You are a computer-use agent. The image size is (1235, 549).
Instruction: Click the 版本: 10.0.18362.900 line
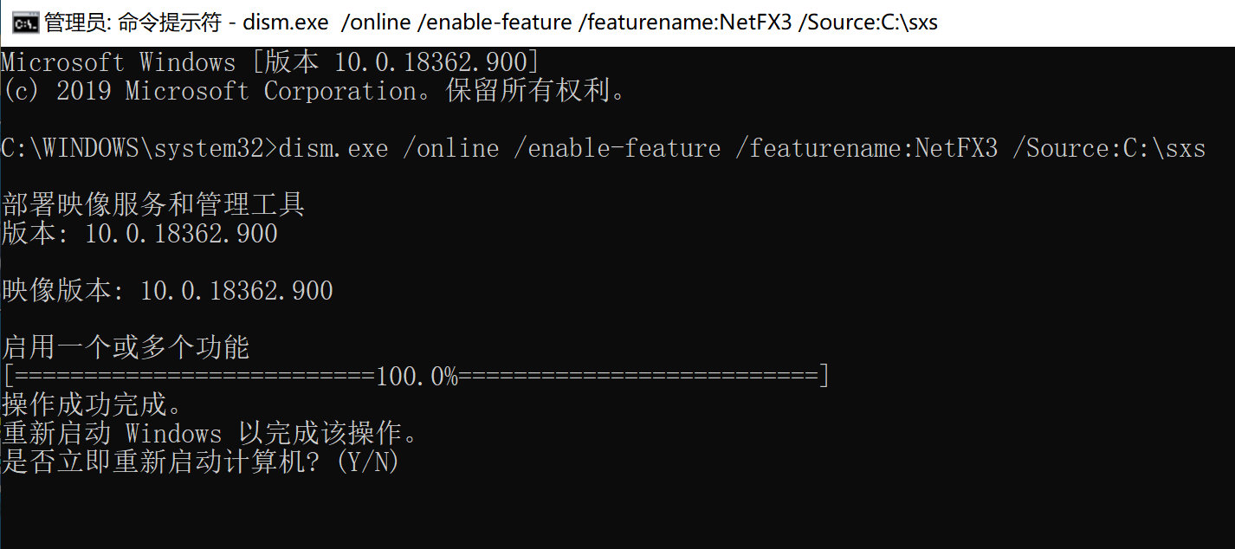pos(139,234)
